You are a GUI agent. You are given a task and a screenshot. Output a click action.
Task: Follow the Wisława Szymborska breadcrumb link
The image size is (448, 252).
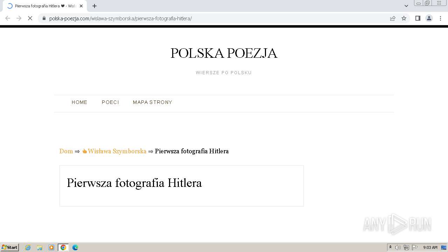click(x=114, y=151)
